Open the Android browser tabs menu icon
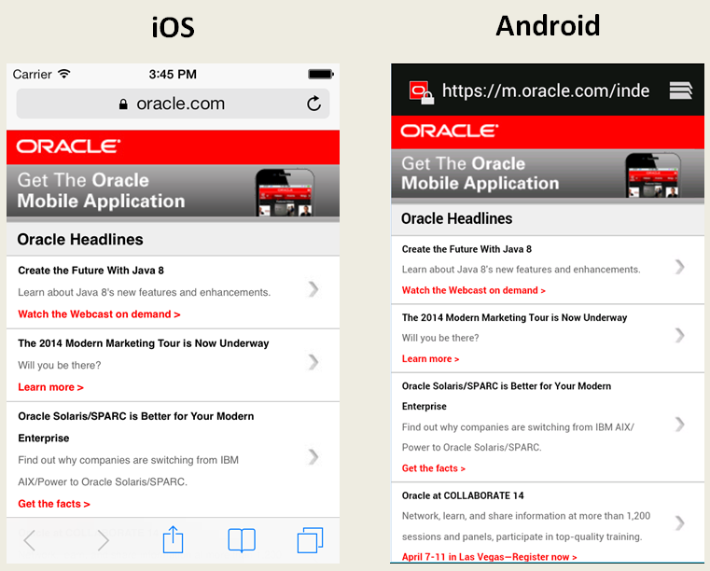Screen dimensions: 710x571 tap(681, 91)
